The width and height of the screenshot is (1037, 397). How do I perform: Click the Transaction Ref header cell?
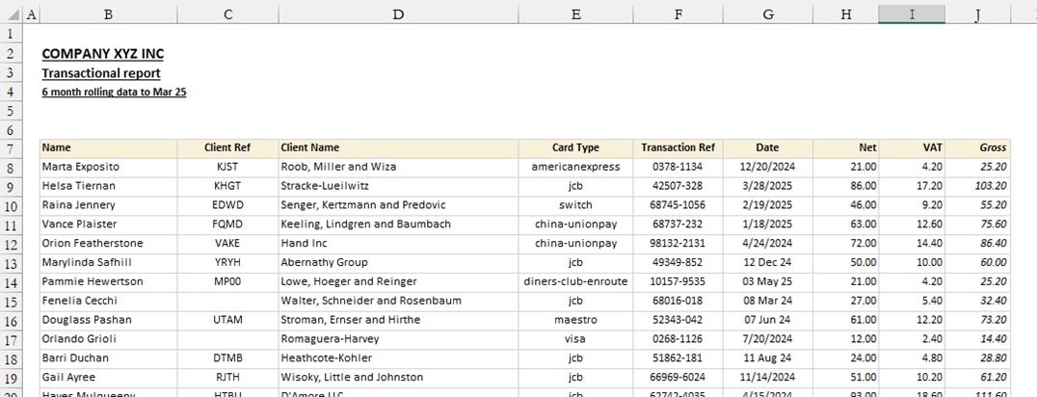pyautogui.click(x=678, y=148)
